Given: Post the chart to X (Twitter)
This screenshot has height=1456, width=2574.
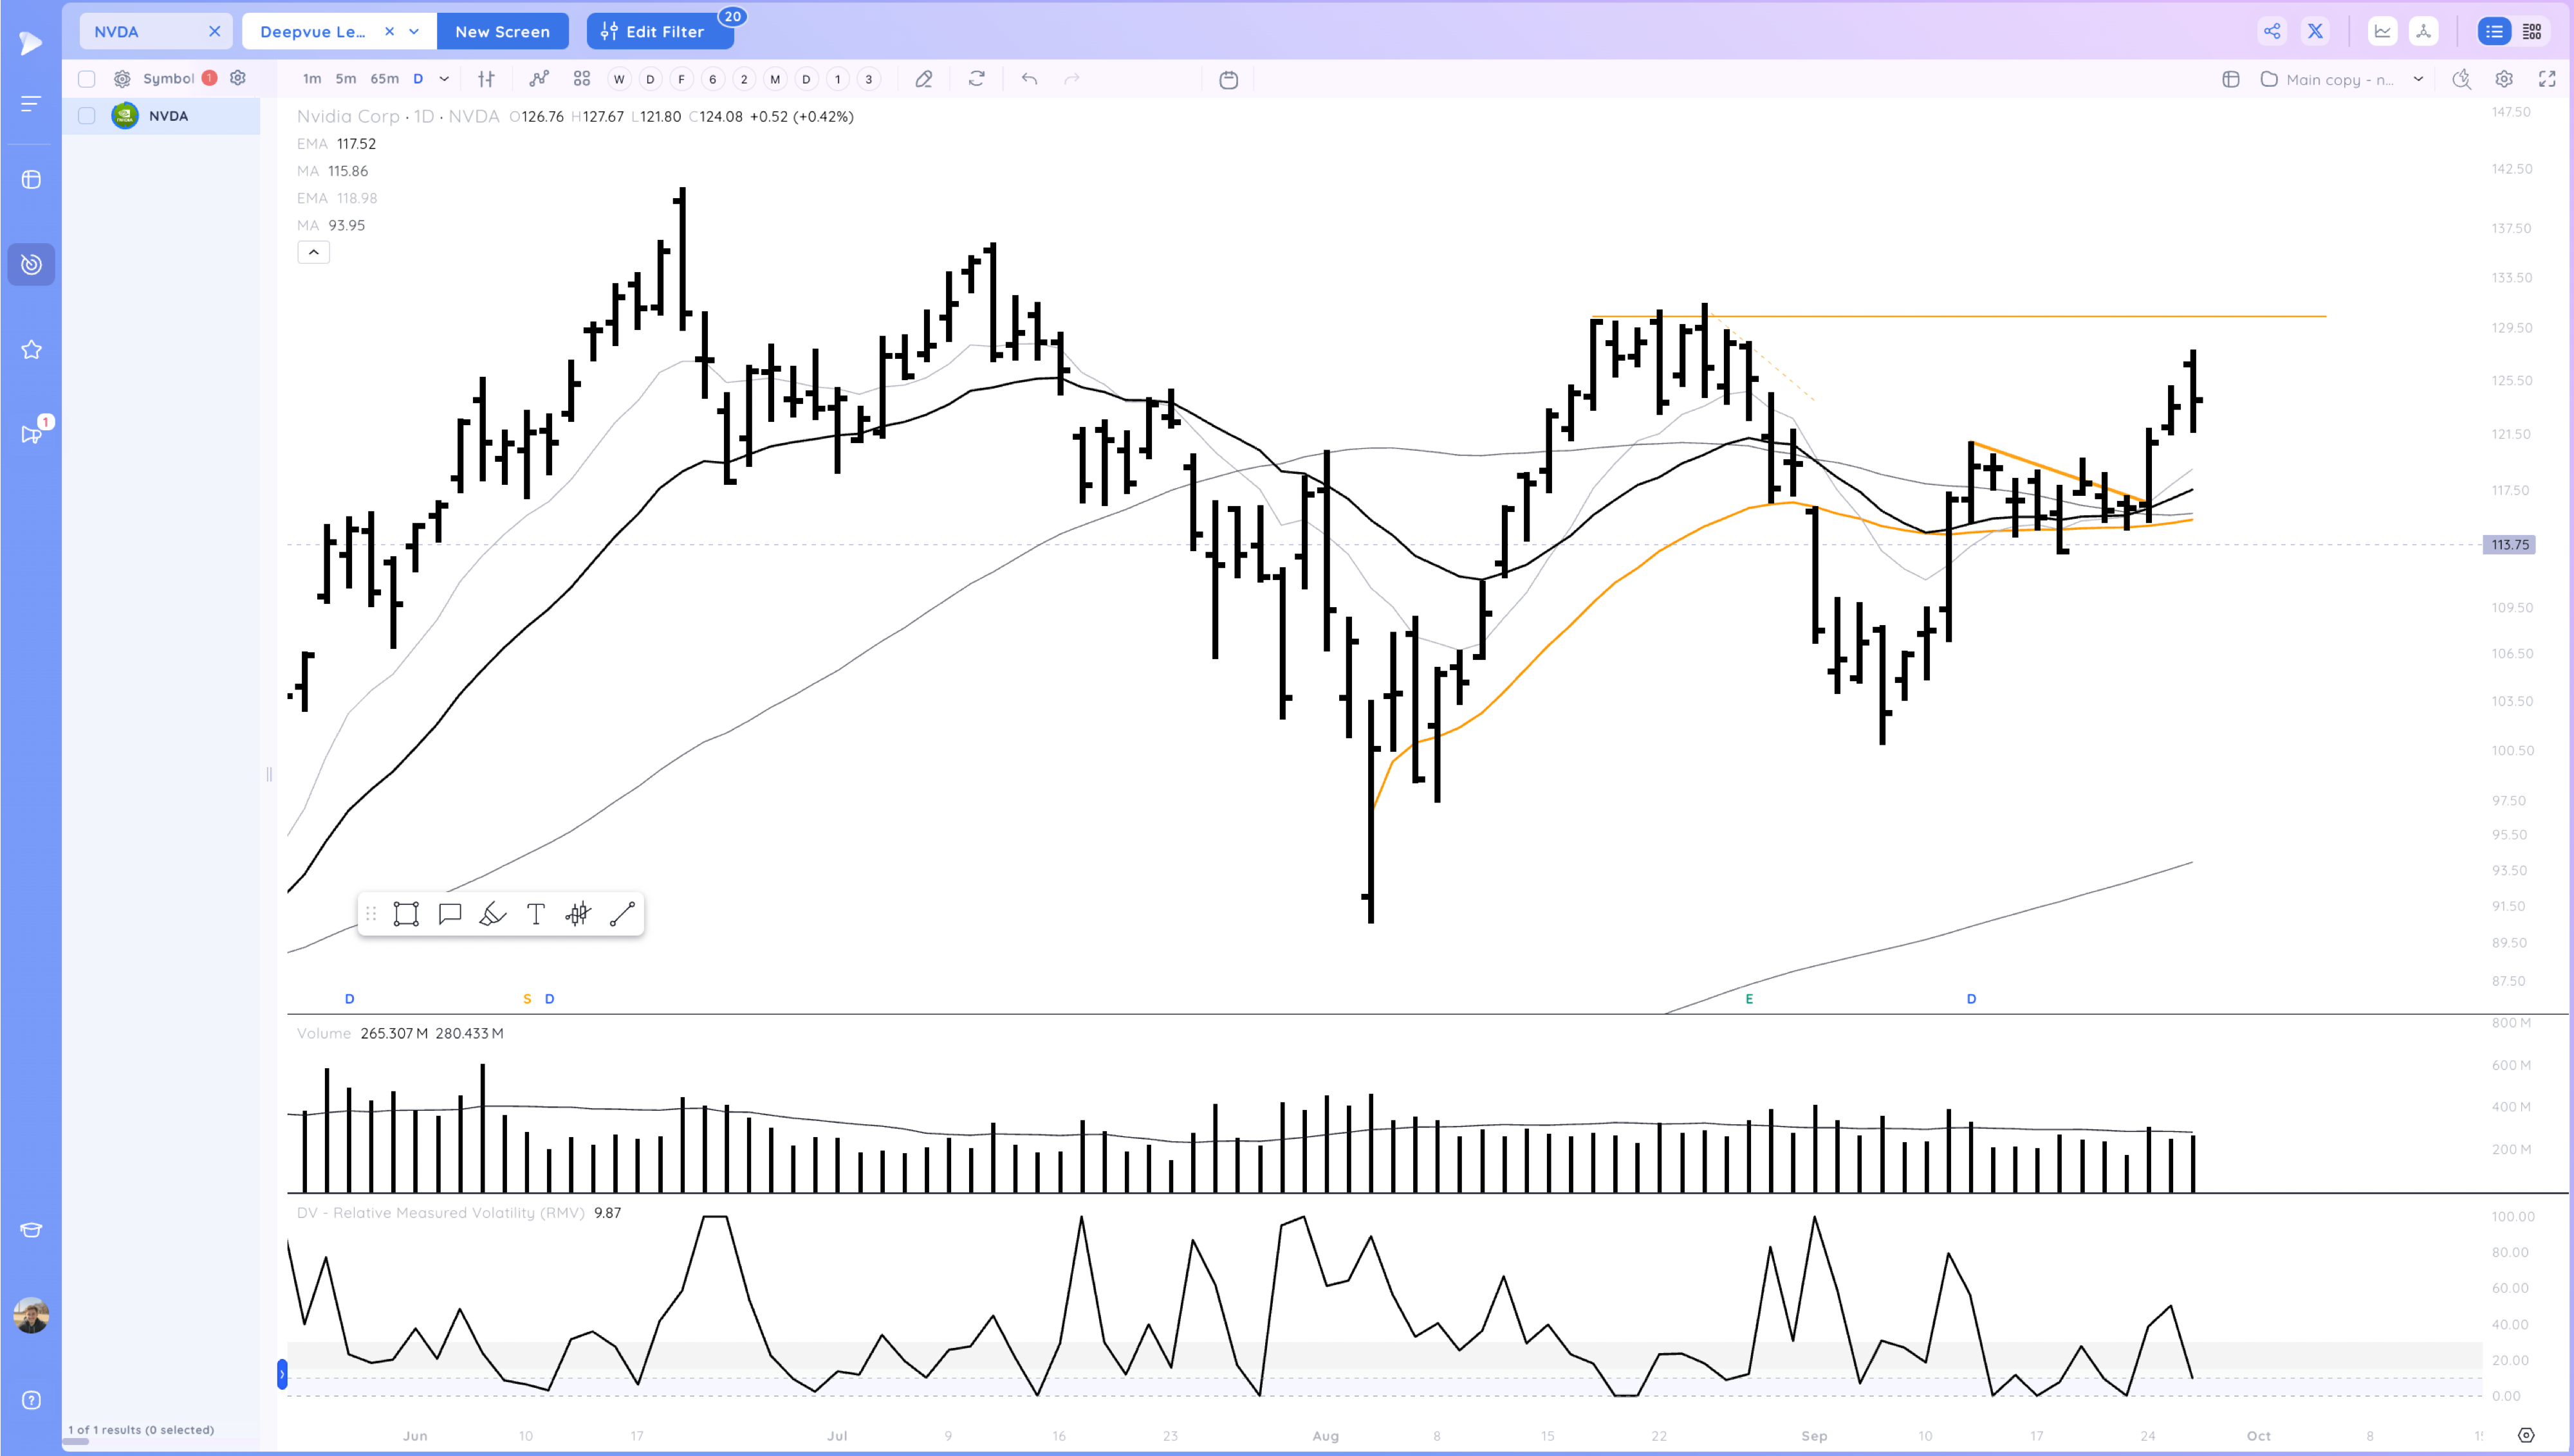Looking at the screenshot, I should (x=2315, y=31).
